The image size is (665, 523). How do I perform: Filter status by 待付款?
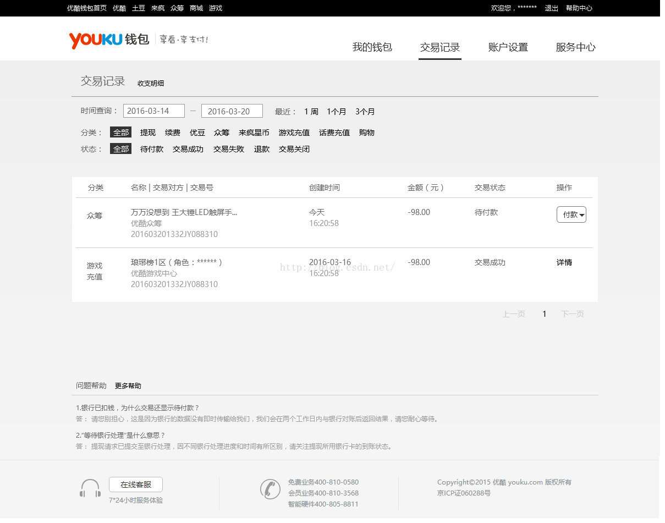click(x=152, y=149)
